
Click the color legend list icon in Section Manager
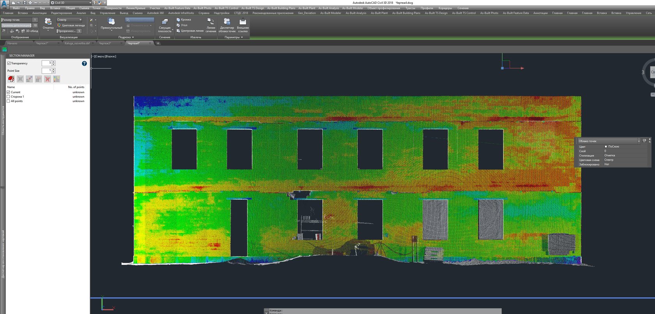point(57,79)
